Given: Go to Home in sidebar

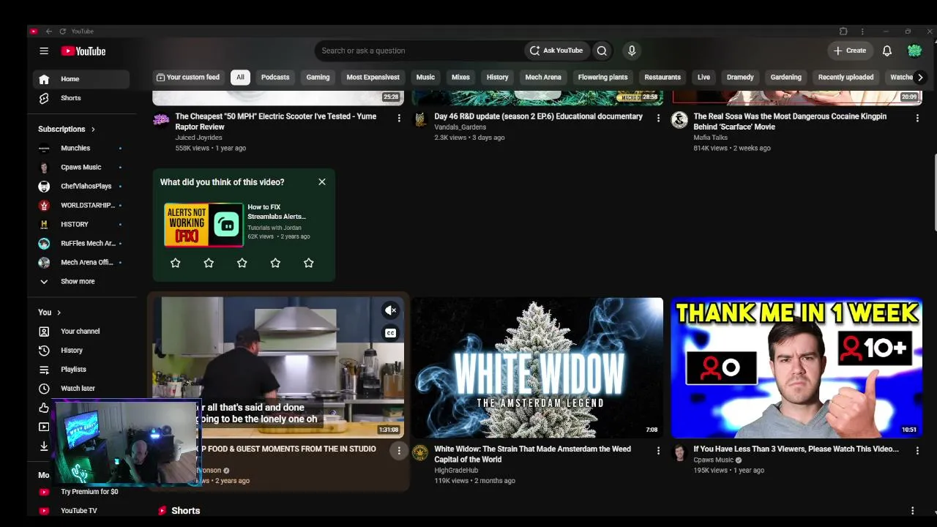Looking at the screenshot, I should point(81,79).
